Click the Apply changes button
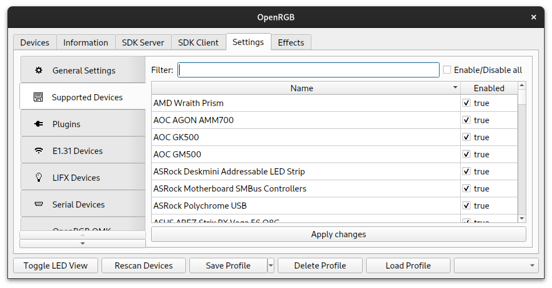552x288 pixels. pyautogui.click(x=339, y=234)
